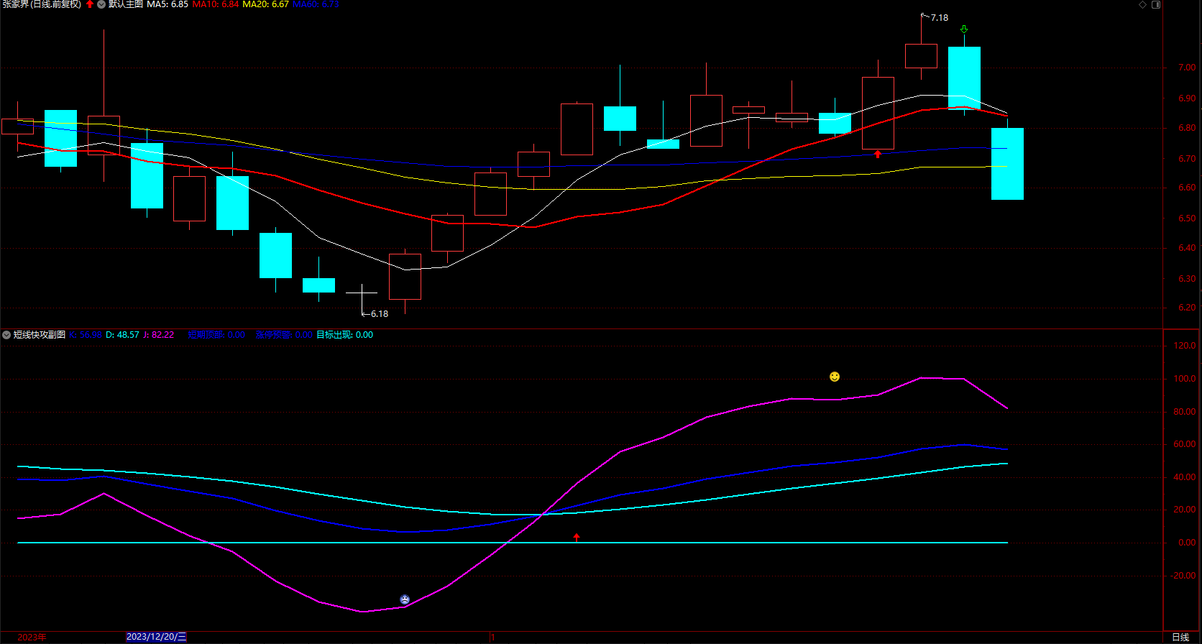Click the red up arrow beside 张家界 title
The height and width of the screenshot is (644, 1202).
(x=90, y=4)
